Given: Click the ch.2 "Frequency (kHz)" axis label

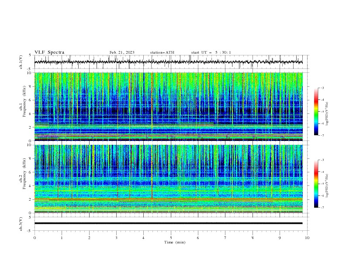Looking at the screenshot, I should point(24,174).
